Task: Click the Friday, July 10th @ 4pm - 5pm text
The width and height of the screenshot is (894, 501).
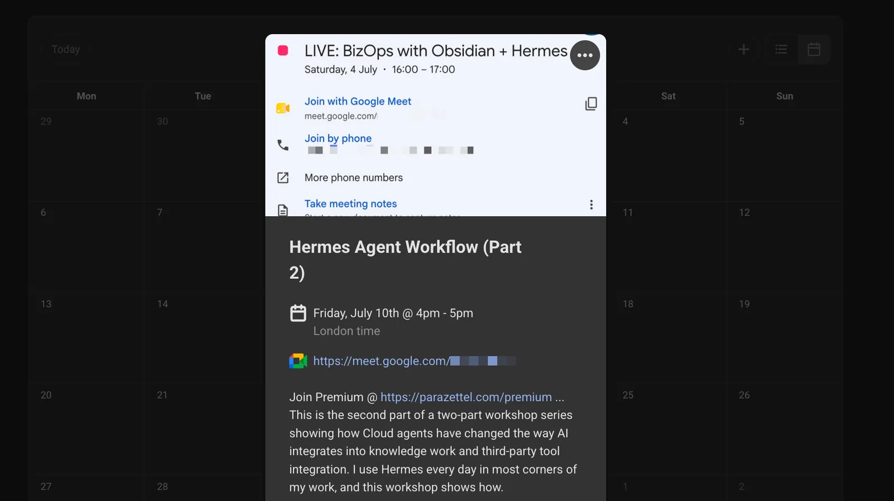Action: 393,313
